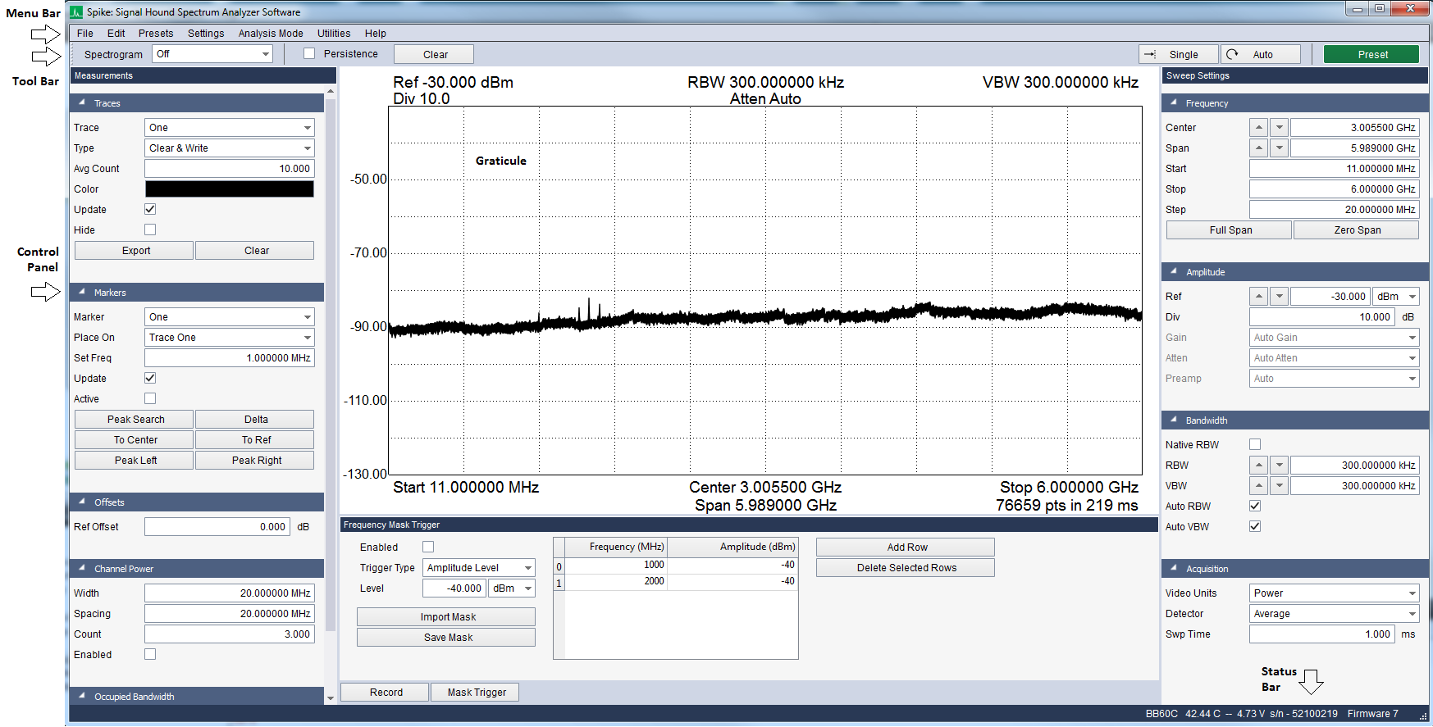This screenshot has width=1433, height=727.
Task: Uncheck marker Update checkbox in Markers
Action: 150,379
